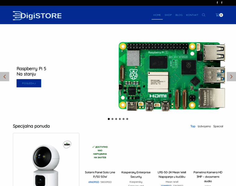
Task: Click the DigiSTORE logo
Action: pyautogui.click(x=37, y=15)
